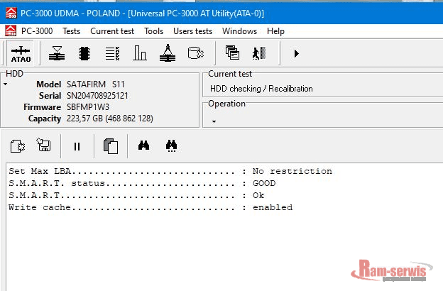Open the Help menu

pos(275,31)
